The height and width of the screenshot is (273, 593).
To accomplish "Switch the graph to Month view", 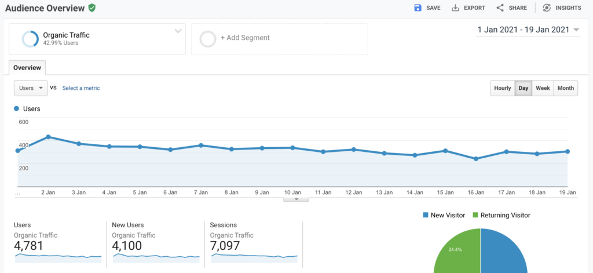I will pyautogui.click(x=566, y=88).
